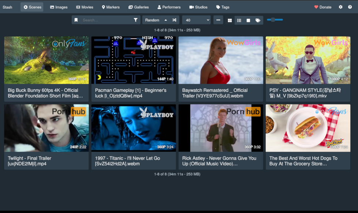358x213 pixels.
Task: Open the Scenes tab
Action: [32, 7]
